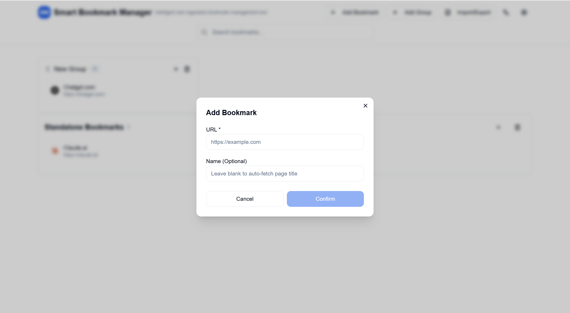Screen dimensions: 570x313
Task: Click the link tool icon in the header
Action: coord(506,12)
